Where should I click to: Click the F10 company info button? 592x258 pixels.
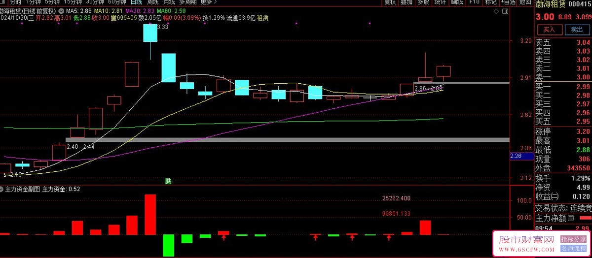pos(474,2)
